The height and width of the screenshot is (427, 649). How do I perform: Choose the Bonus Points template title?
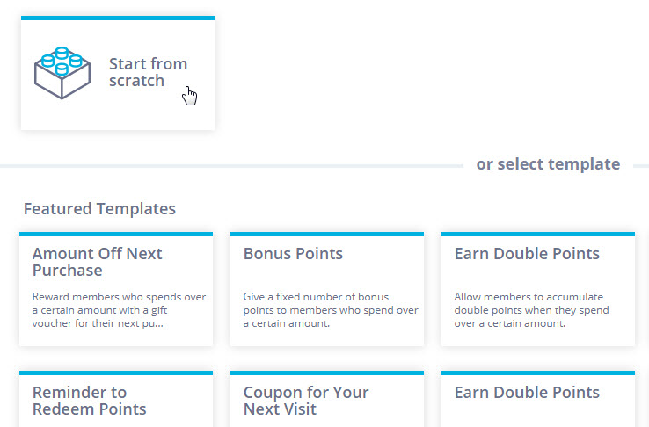point(293,253)
